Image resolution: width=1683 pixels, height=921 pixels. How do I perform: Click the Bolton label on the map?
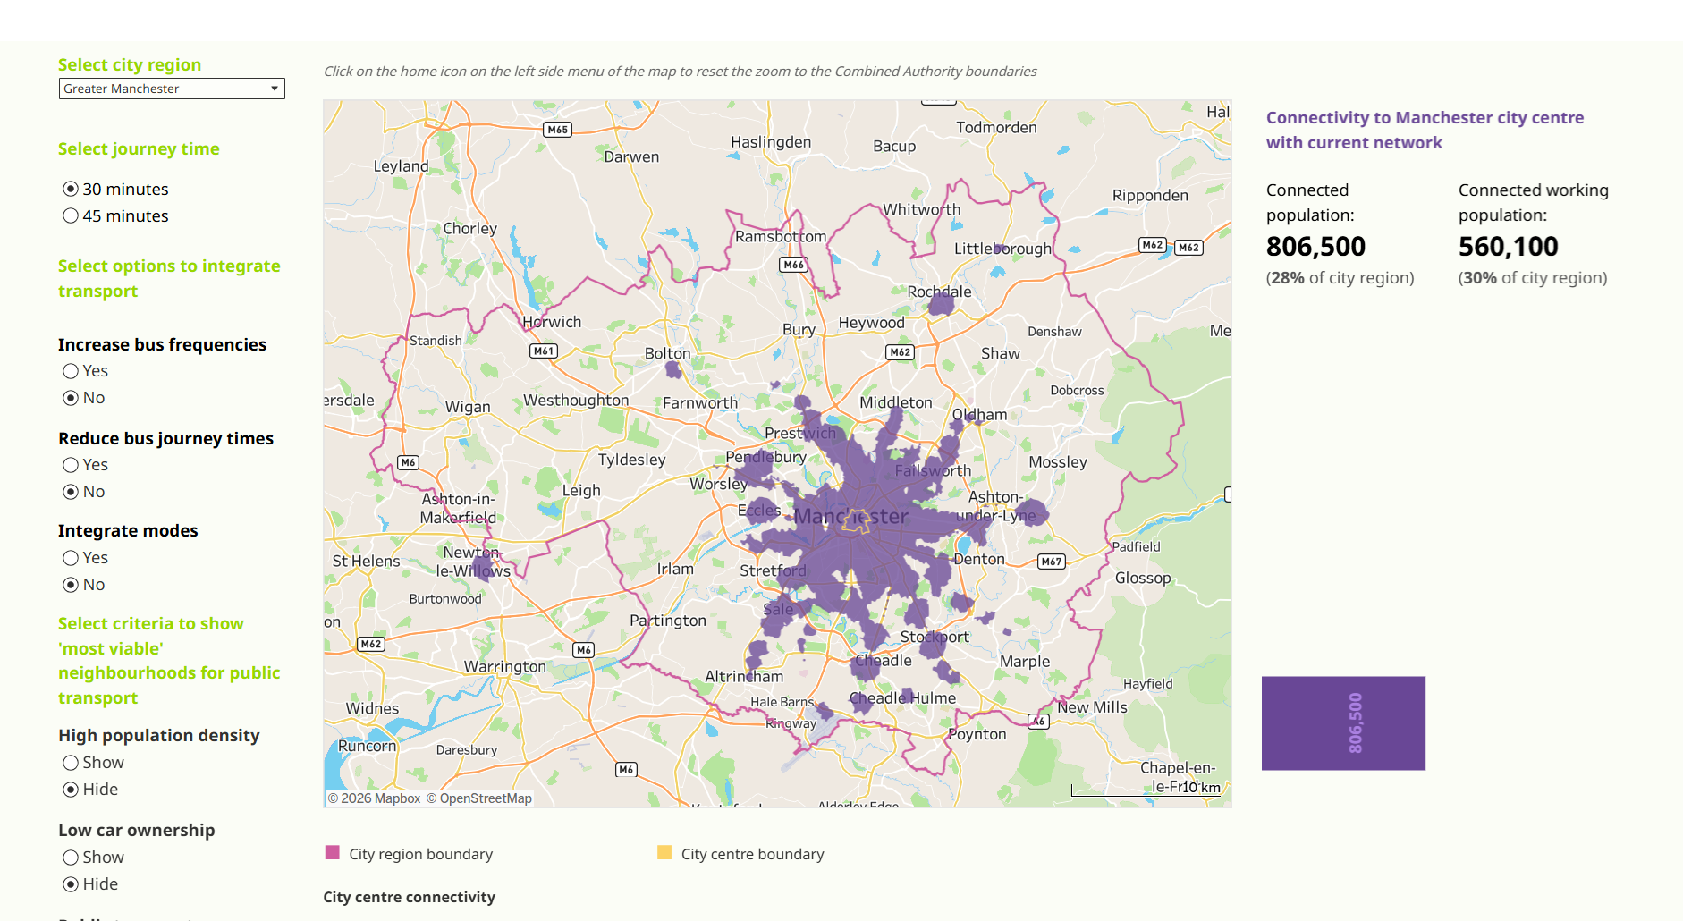pyautogui.click(x=668, y=353)
